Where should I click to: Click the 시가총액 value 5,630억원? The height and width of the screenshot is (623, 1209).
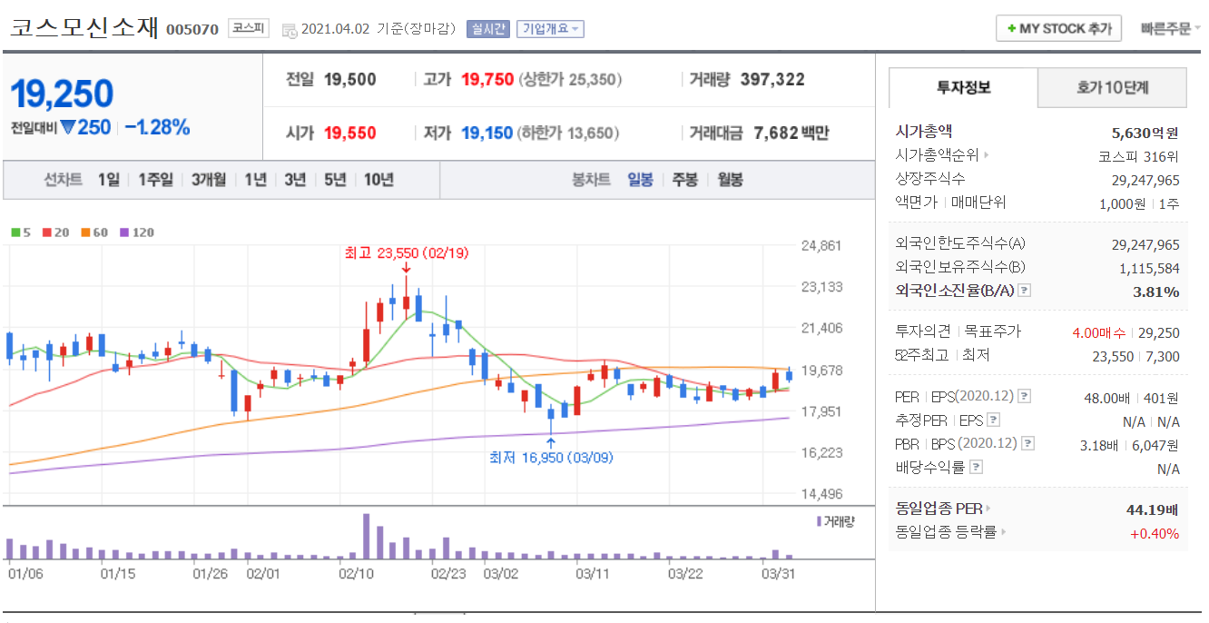[1145, 133]
